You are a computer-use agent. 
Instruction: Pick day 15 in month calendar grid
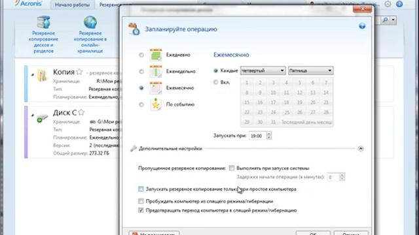247,102
